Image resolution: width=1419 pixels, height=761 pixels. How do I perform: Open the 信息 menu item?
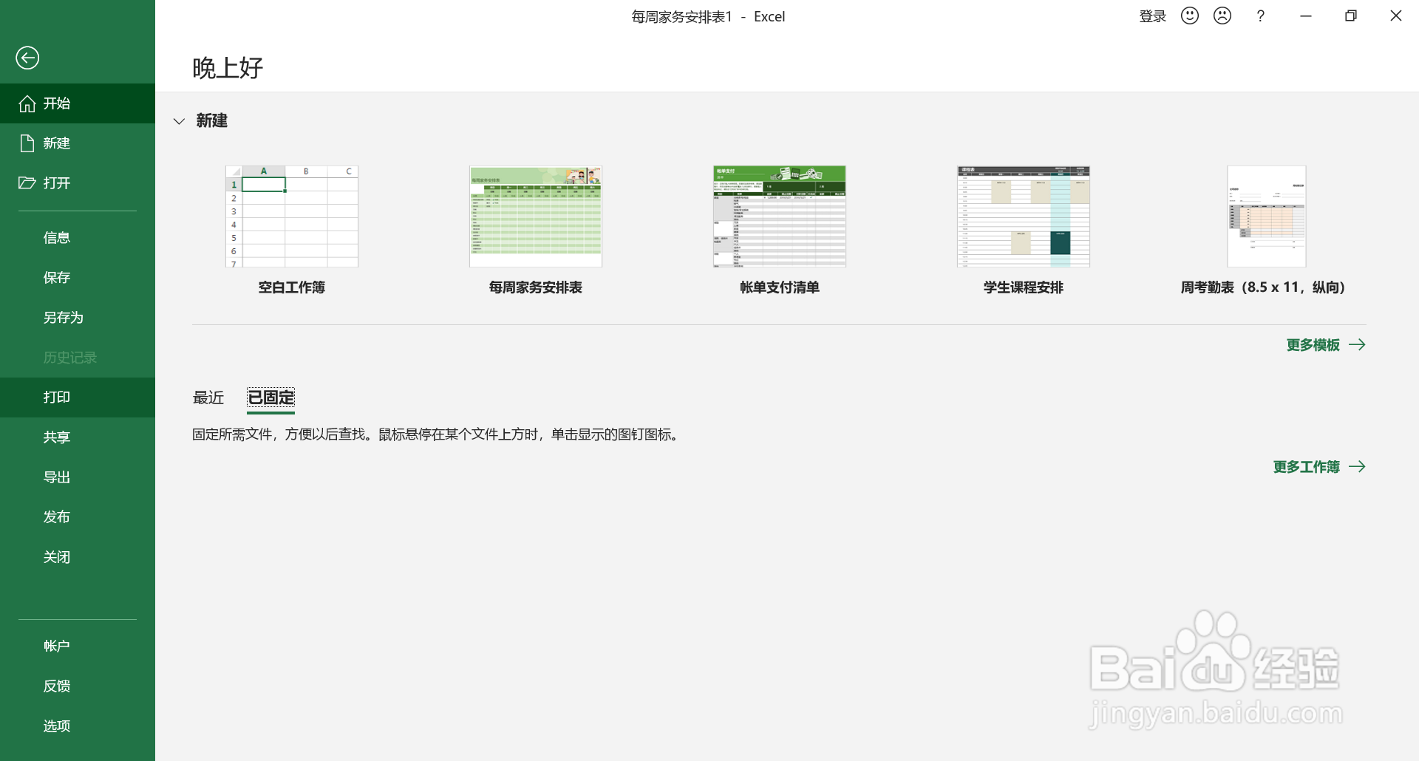coord(78,238)
